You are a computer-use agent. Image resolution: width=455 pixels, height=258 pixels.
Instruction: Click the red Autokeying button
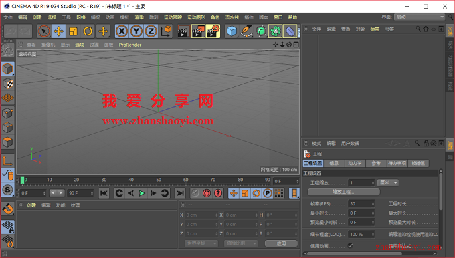(x=207, y=193)
